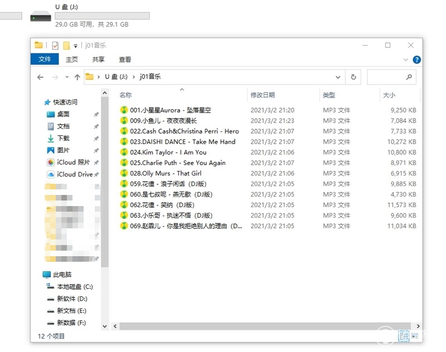Image resolution: width=446 pixels, height=352 pixels.
Task: Sort files by the 类型 column header
Action: pyautogui.click(x=329, y=95)
